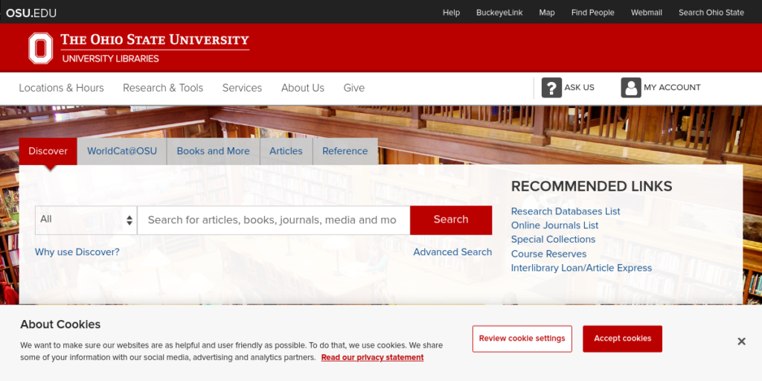The image size is (762, 381).
Task: Switch to the WorldCat@OSU tab
Action: 122,151
